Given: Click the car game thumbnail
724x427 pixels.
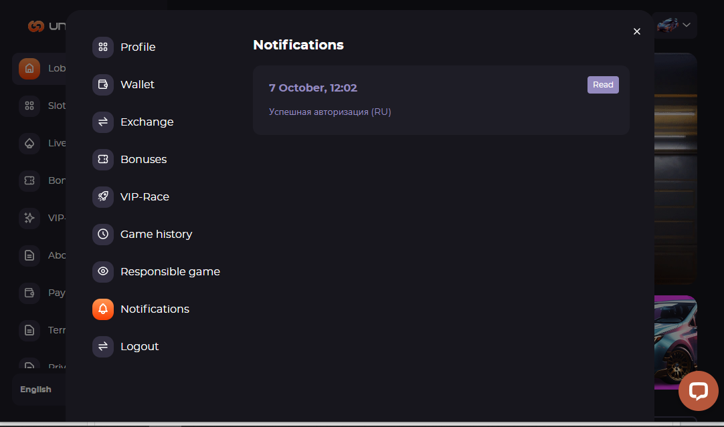Looking at the screenshot, I should pos(676,342).
